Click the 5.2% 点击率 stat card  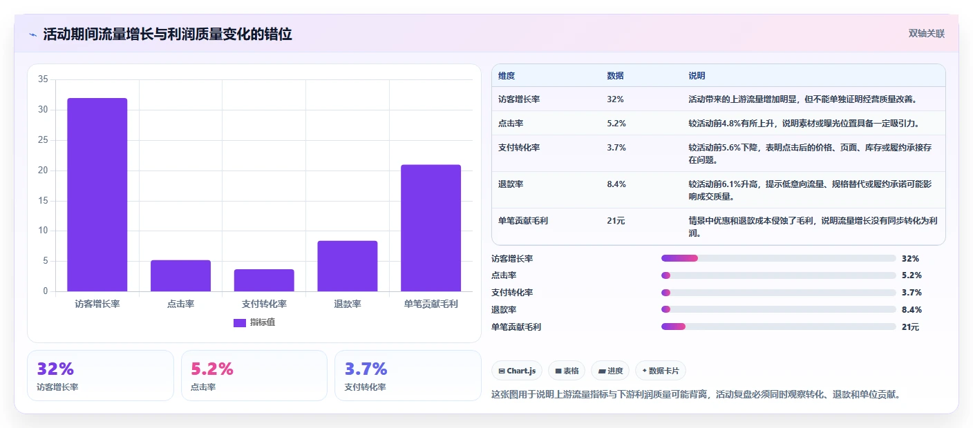click(254, 376)
